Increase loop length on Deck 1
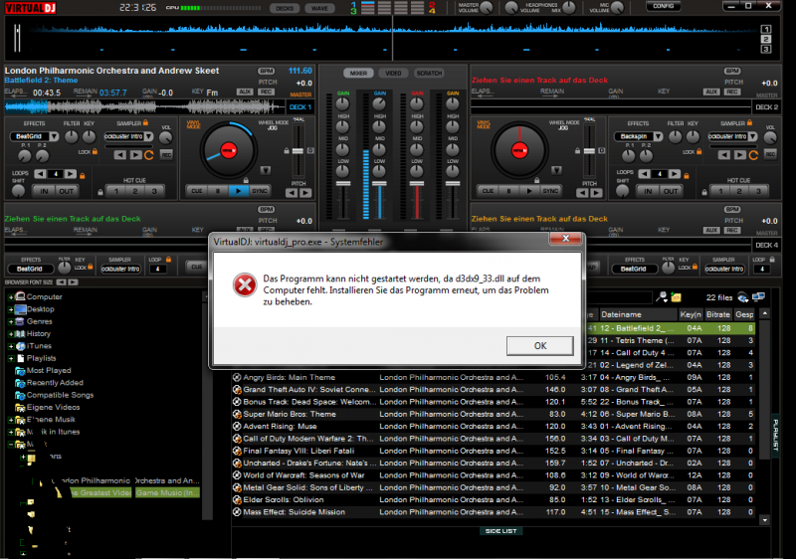 71,174
